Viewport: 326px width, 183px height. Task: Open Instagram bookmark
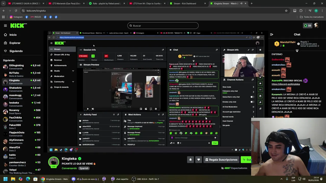(x=16, y=17)
